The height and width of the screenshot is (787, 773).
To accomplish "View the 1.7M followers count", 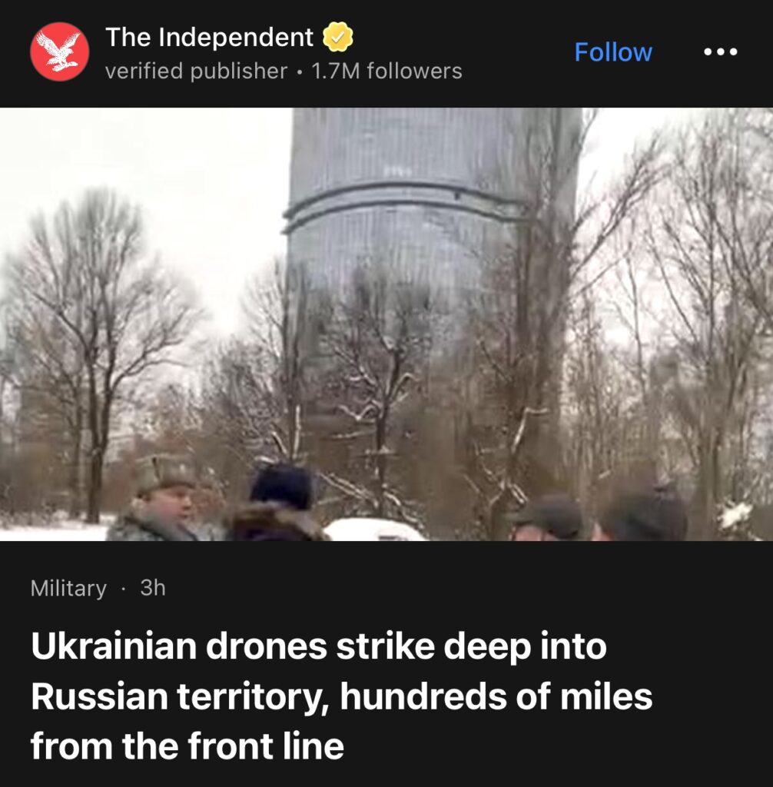I will [x=386, y=71].
